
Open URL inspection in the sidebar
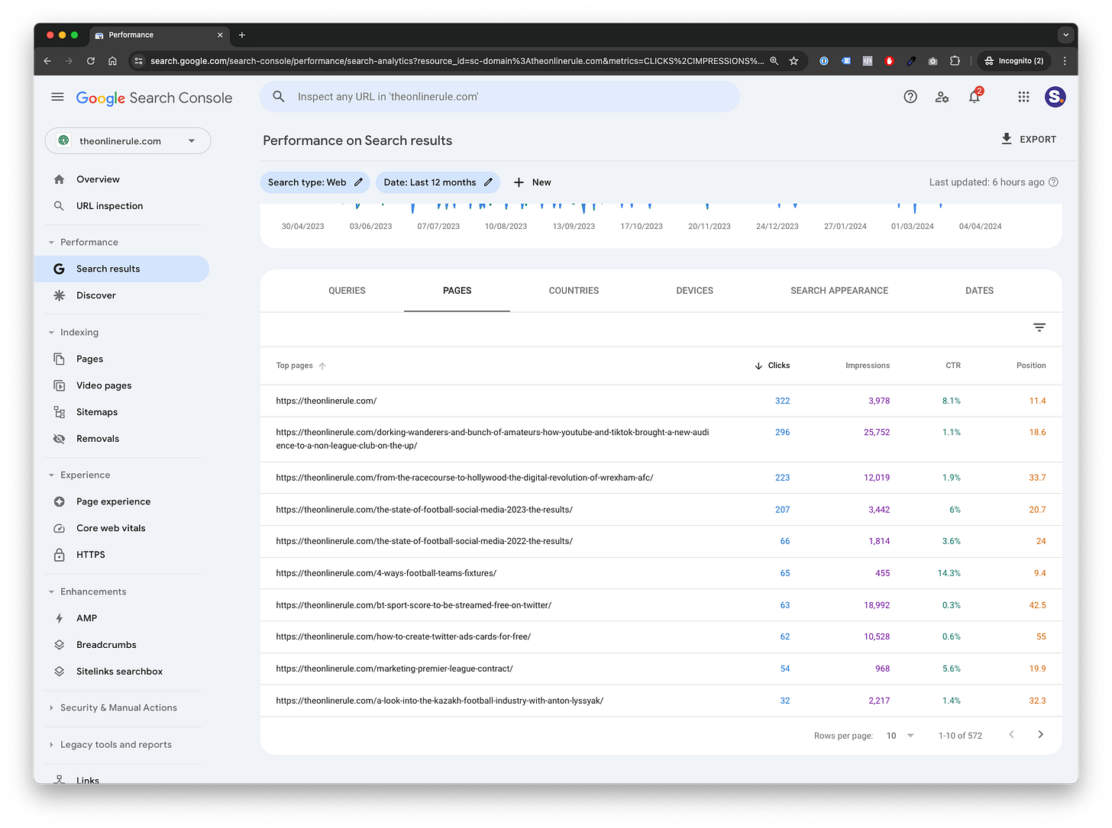pos(109,206)
